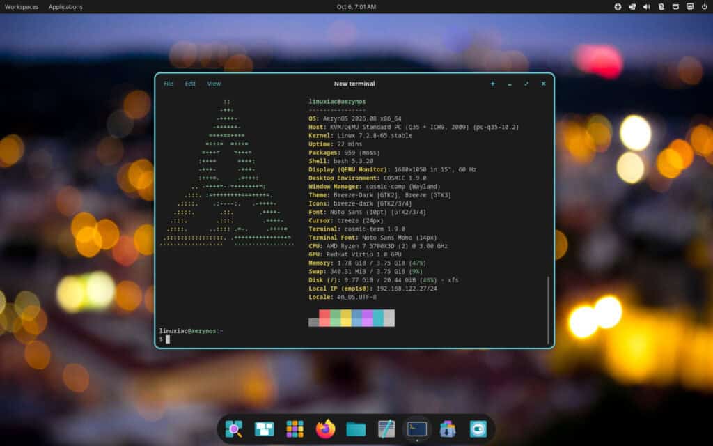Open the Workspaces overview icon in the dock
713x446 pixels.
tap(264, 429)
